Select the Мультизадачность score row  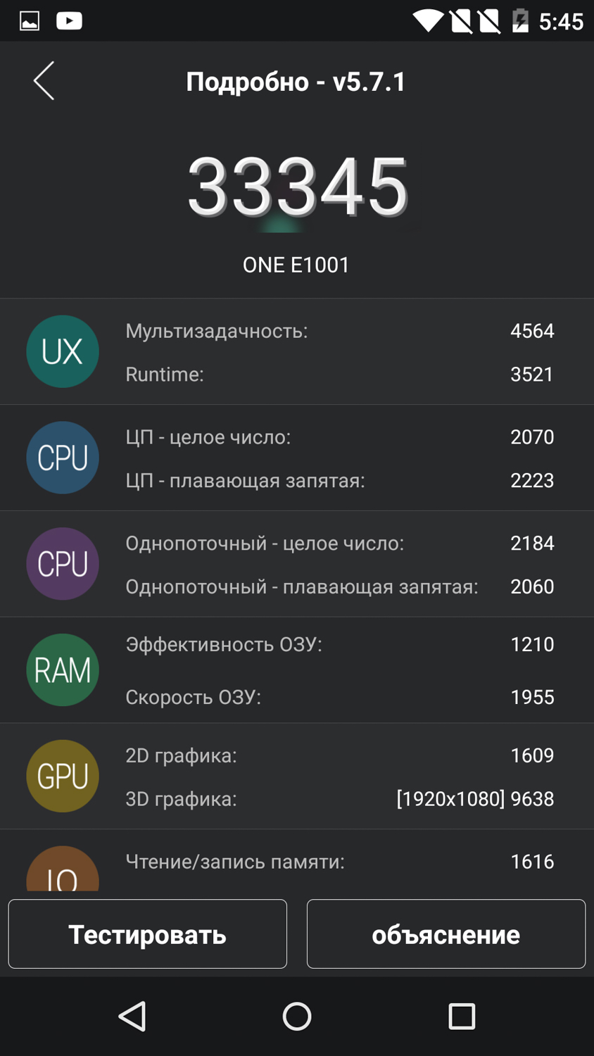(x=339, y=331)
